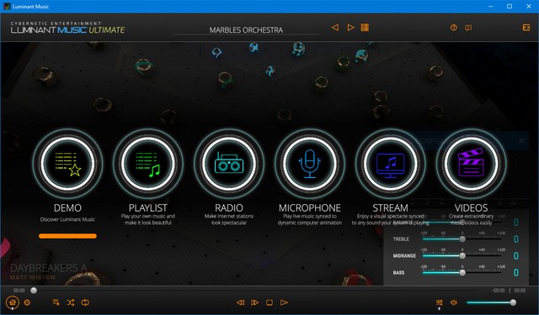Select the Microphone mode icon

(x=310, y=164)
